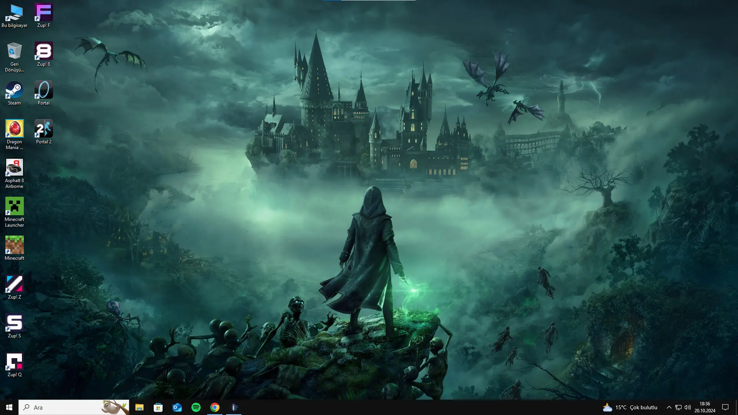Open Outlook from the taskbar

pos(177,407)
